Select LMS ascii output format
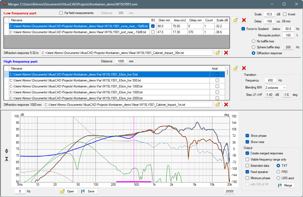 click(x=278, y=178)
